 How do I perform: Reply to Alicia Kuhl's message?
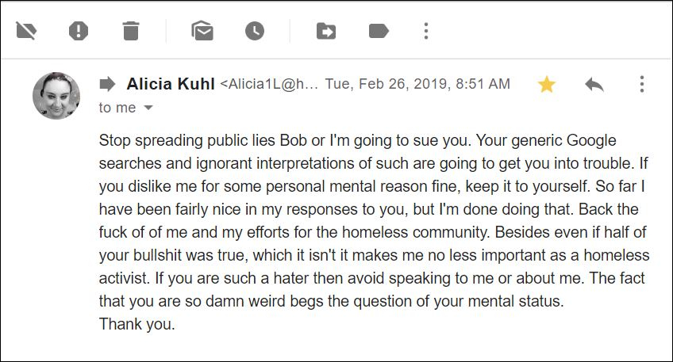594,84
